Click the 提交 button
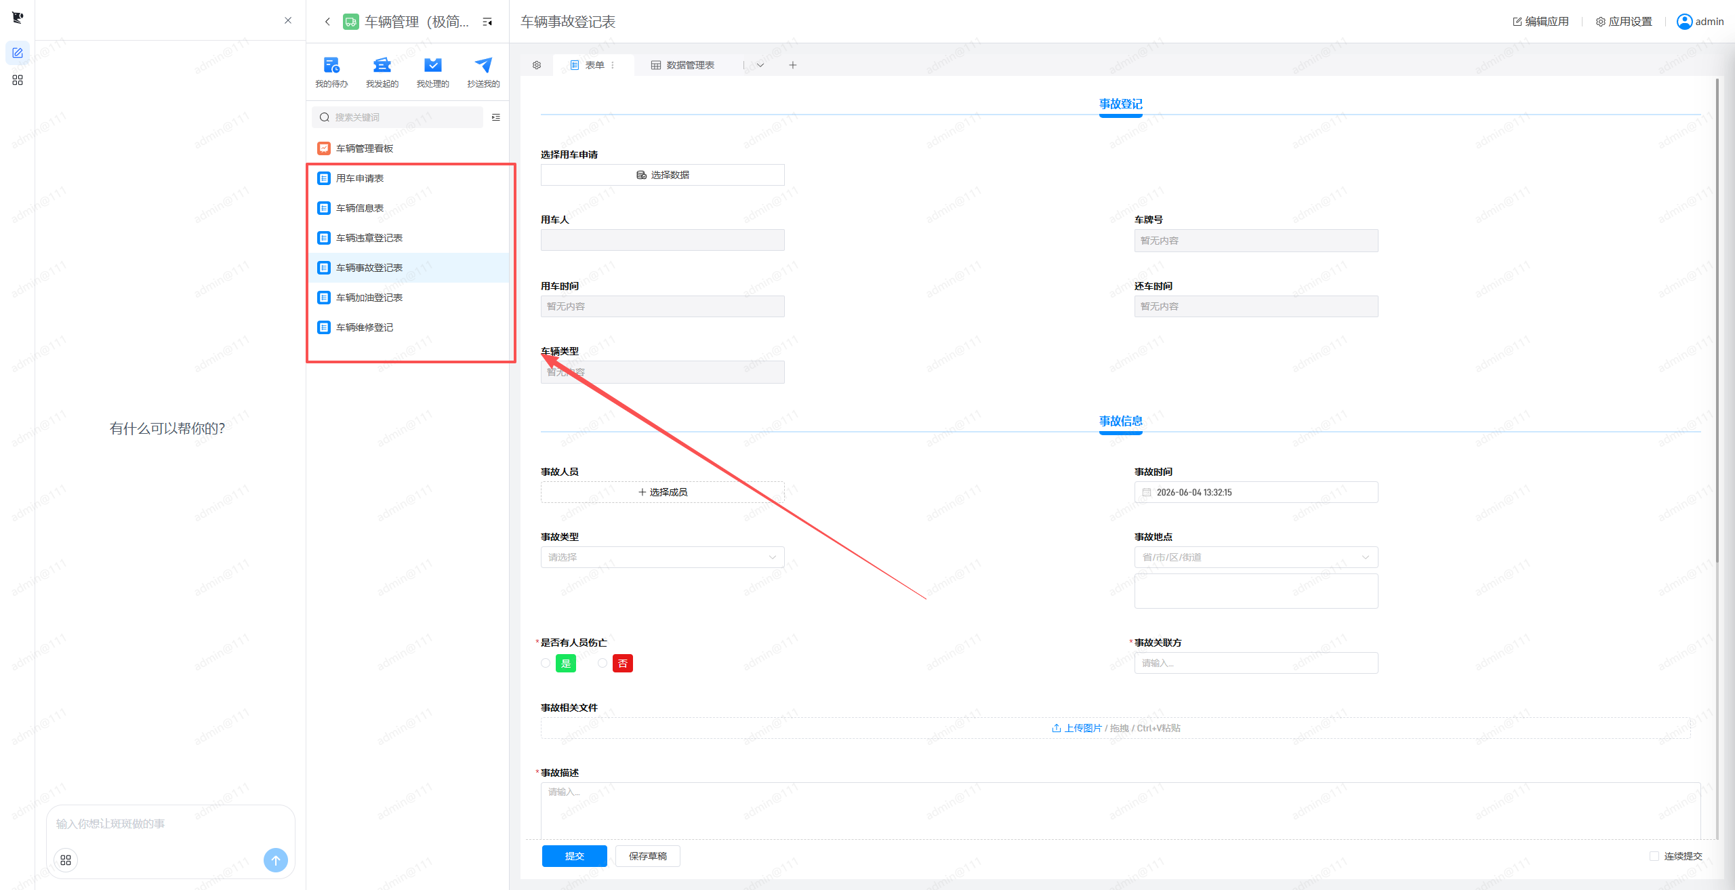This screenshot has height=890, width=1735. point(575,856)
